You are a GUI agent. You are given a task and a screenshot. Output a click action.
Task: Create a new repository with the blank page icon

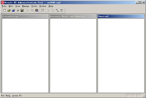click(x=4, y=11)
